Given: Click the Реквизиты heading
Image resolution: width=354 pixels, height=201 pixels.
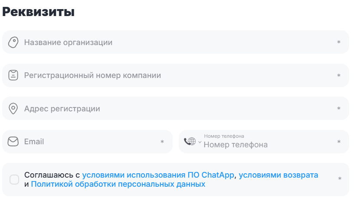Looking at the screenshot, I should coord(39,12).
